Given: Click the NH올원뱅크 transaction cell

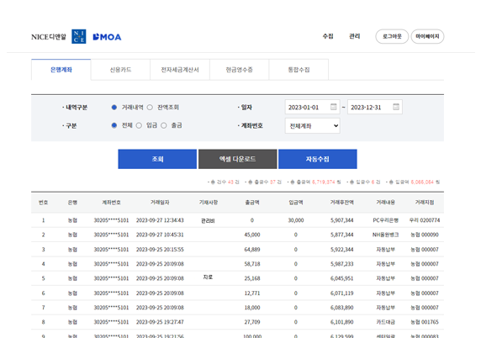Looking at the screenshot, I should pyautogui.click(x=386, y=235).
